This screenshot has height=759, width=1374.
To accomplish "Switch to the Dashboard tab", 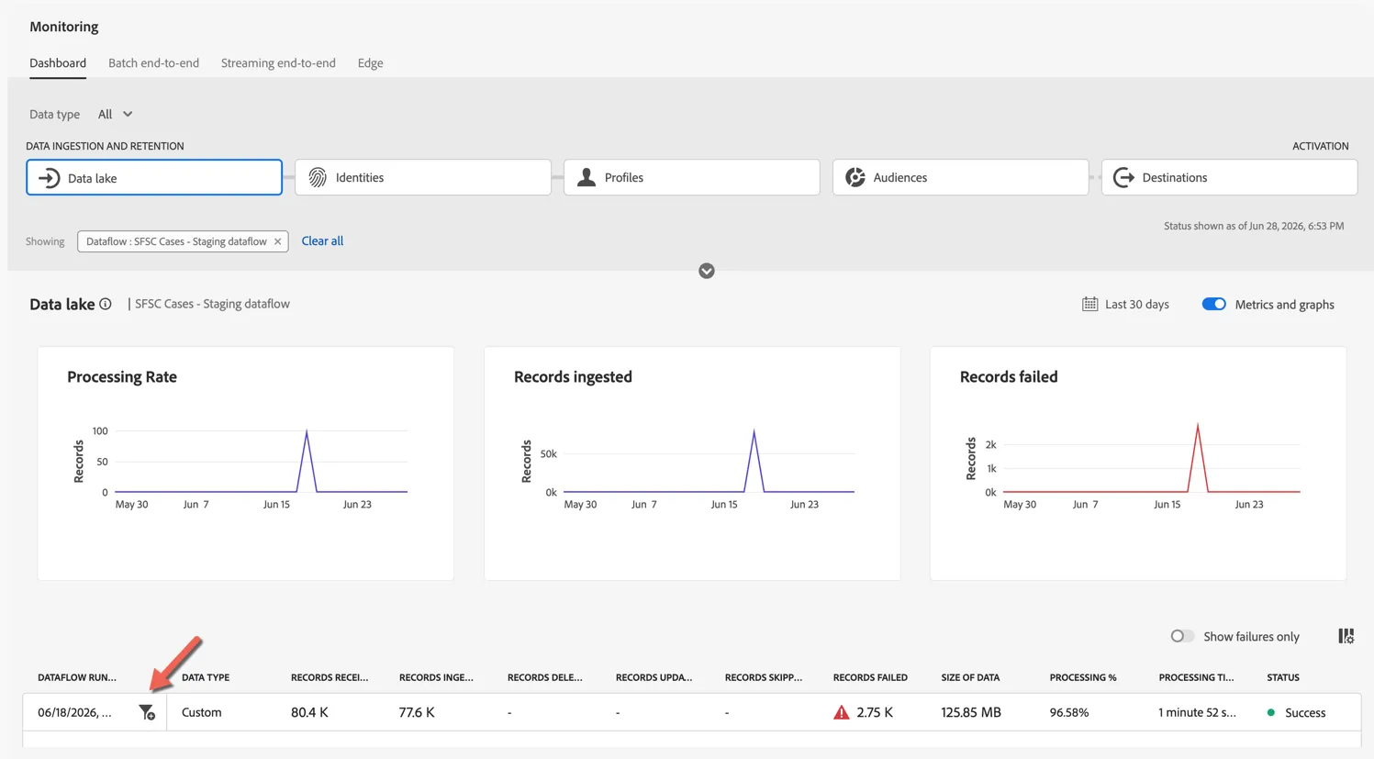I will (x=58, y=62).
